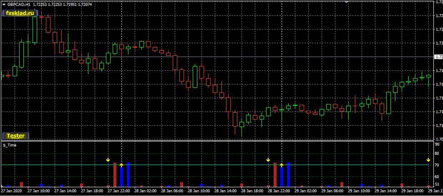
Task: Click the '29 Jan 18:00' time label
Action: pos(412,191)
